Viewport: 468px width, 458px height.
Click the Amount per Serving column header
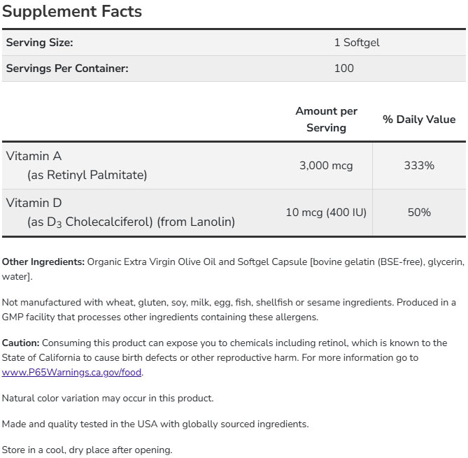(326, 120)
